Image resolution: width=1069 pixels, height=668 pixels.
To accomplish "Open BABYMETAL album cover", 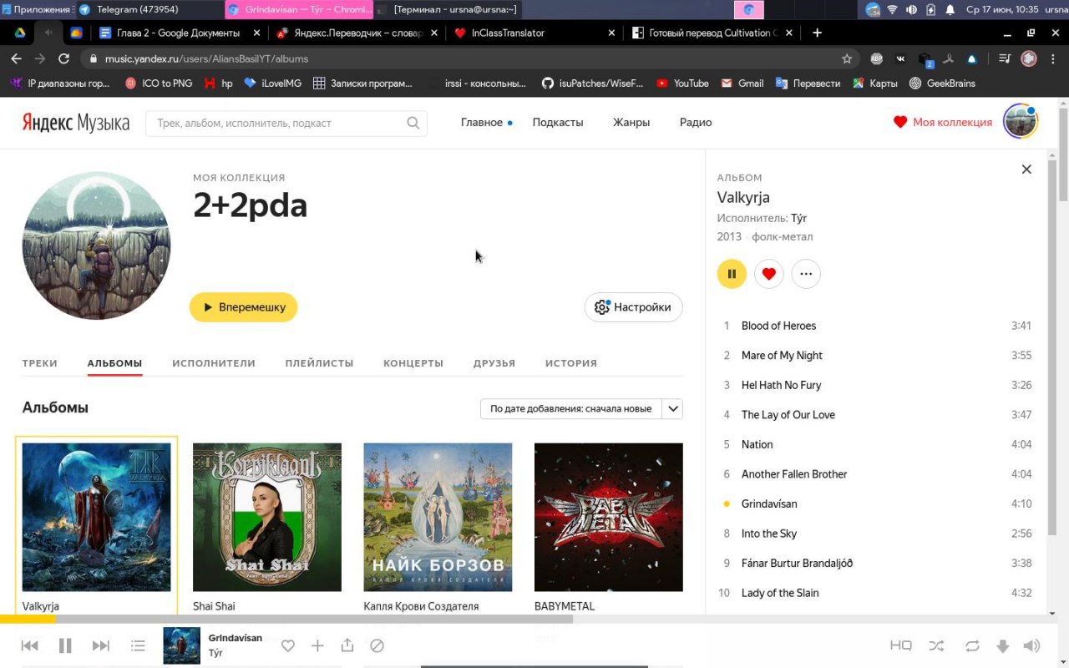I will point(609,517).
